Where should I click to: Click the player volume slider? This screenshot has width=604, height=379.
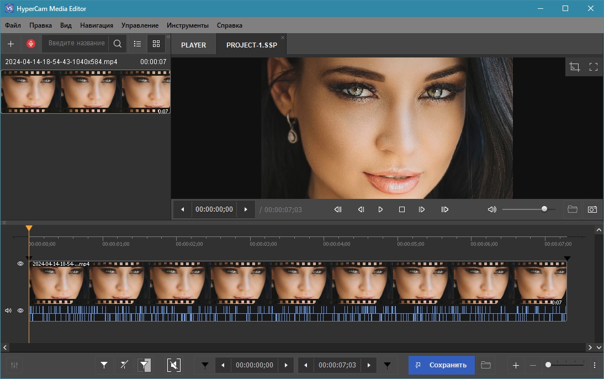(x=528, y=209)
